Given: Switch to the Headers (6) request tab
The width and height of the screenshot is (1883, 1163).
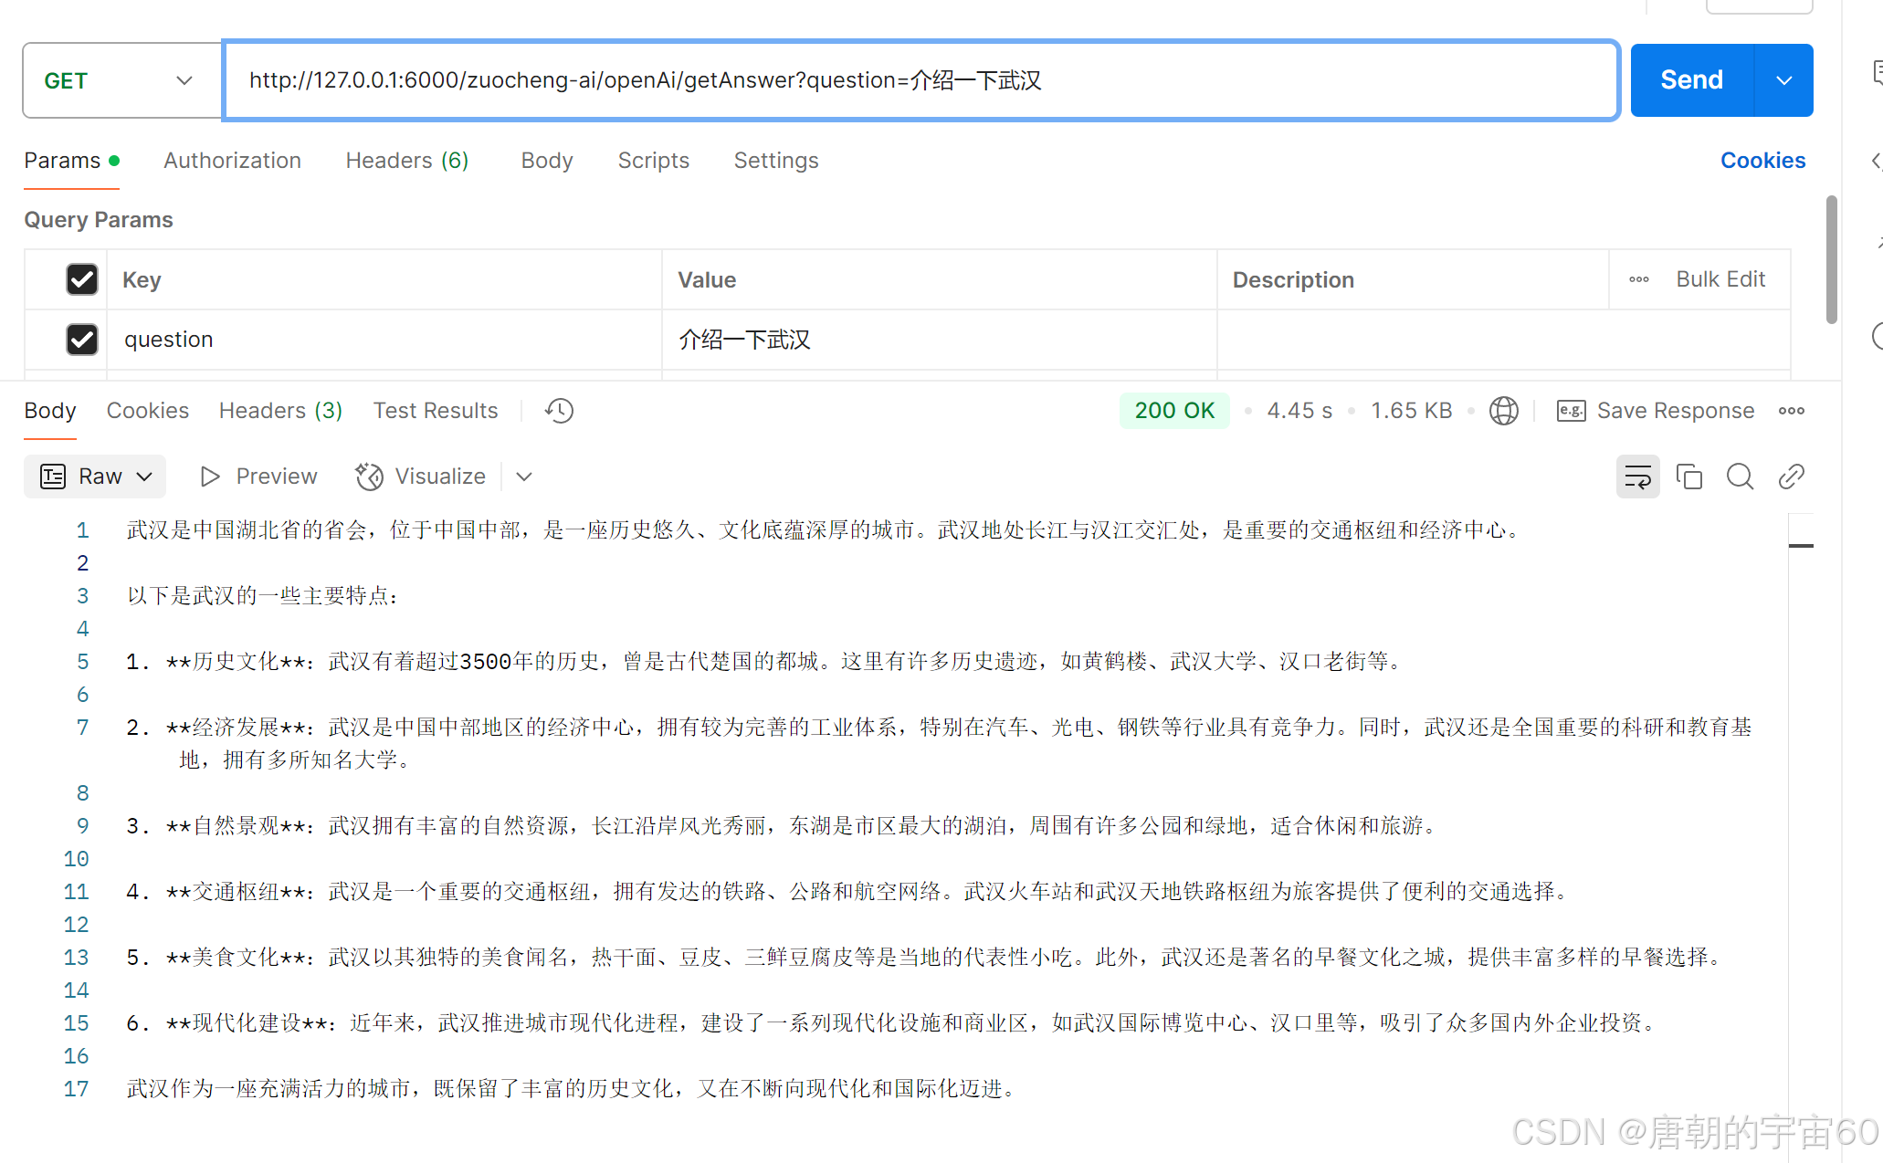Looking at the screenshot, I should 406,161.
